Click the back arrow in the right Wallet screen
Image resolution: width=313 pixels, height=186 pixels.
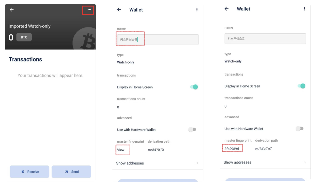pyautogui.click(x=226, y=9)
